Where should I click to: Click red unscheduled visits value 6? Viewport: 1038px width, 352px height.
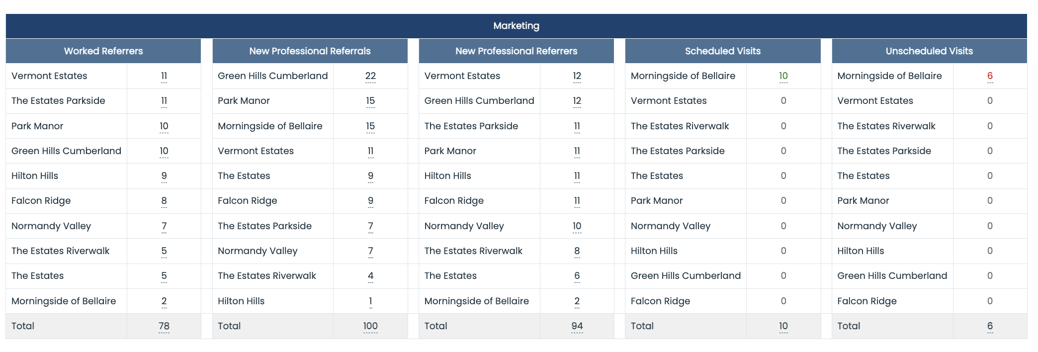[x=990, y=76]
